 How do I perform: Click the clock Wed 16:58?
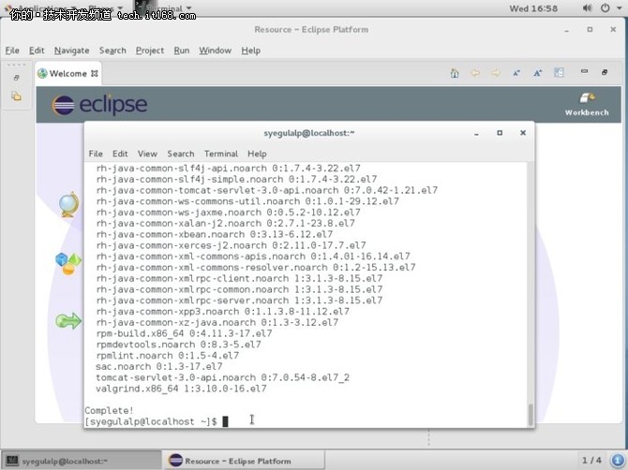[x=533, y=8]
